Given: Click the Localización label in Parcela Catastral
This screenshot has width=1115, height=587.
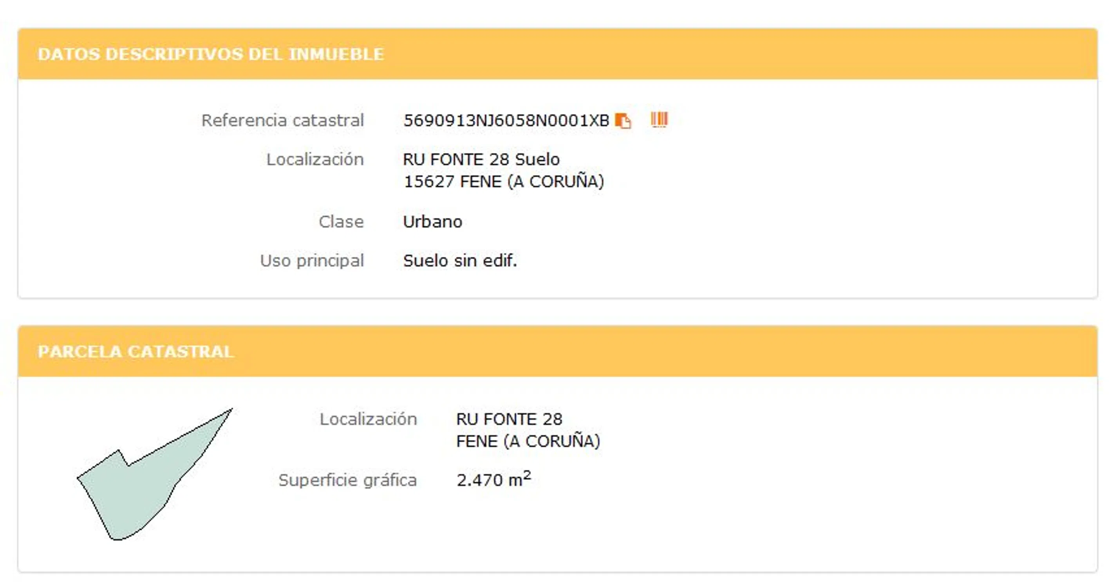Looking at the screenshot, I should (368, 419).
